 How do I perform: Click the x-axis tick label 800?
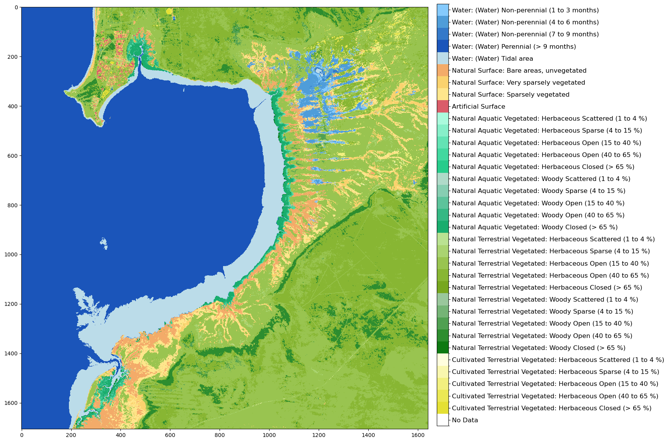(x=220, y=435)
